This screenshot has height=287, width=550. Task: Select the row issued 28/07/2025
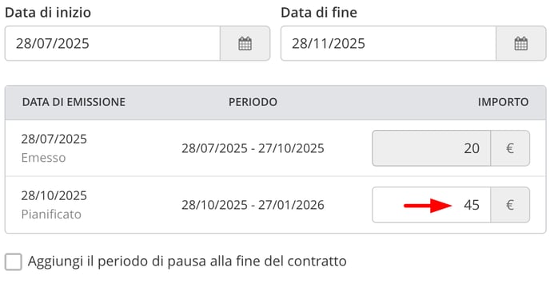tap(275, 148)
